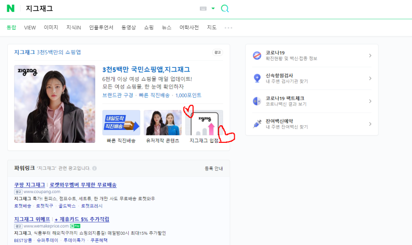Click the 신속항원검사 map pin icon
The image size is (412, 245).
coord(257,79)
